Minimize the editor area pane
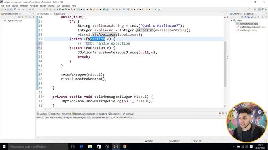 point(223,13)
